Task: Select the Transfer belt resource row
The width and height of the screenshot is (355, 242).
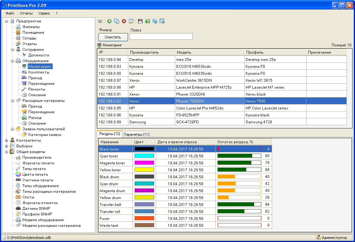Action: click(x=185, y=205)
